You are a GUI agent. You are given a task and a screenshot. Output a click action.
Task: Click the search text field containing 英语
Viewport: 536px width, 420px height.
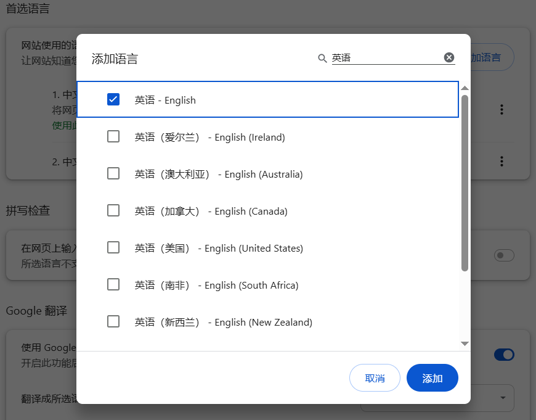tap(385, 58)
